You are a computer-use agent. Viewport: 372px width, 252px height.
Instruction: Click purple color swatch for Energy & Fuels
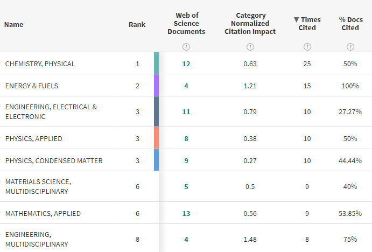click(x=156, y=85)
